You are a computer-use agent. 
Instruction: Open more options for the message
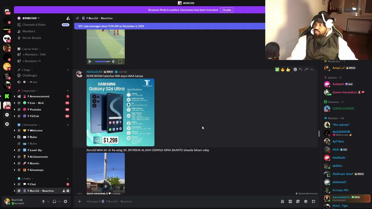click(312, 70)
